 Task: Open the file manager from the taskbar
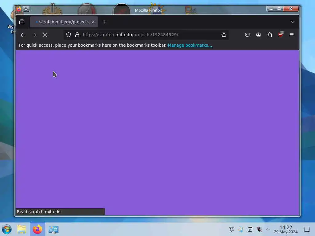[x=22, y=229]
